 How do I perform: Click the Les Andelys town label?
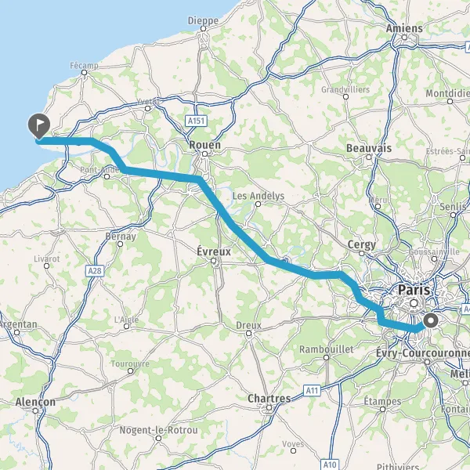258,196
